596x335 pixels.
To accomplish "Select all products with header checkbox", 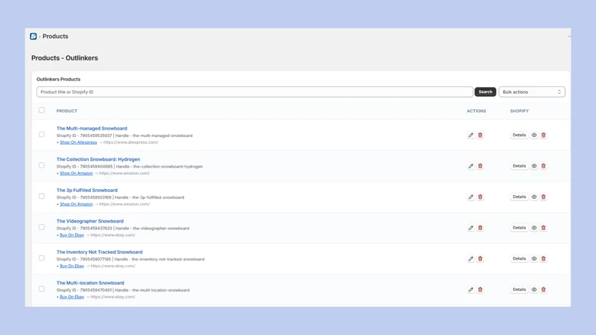I will pyautogui.click(x=42, y=110).
